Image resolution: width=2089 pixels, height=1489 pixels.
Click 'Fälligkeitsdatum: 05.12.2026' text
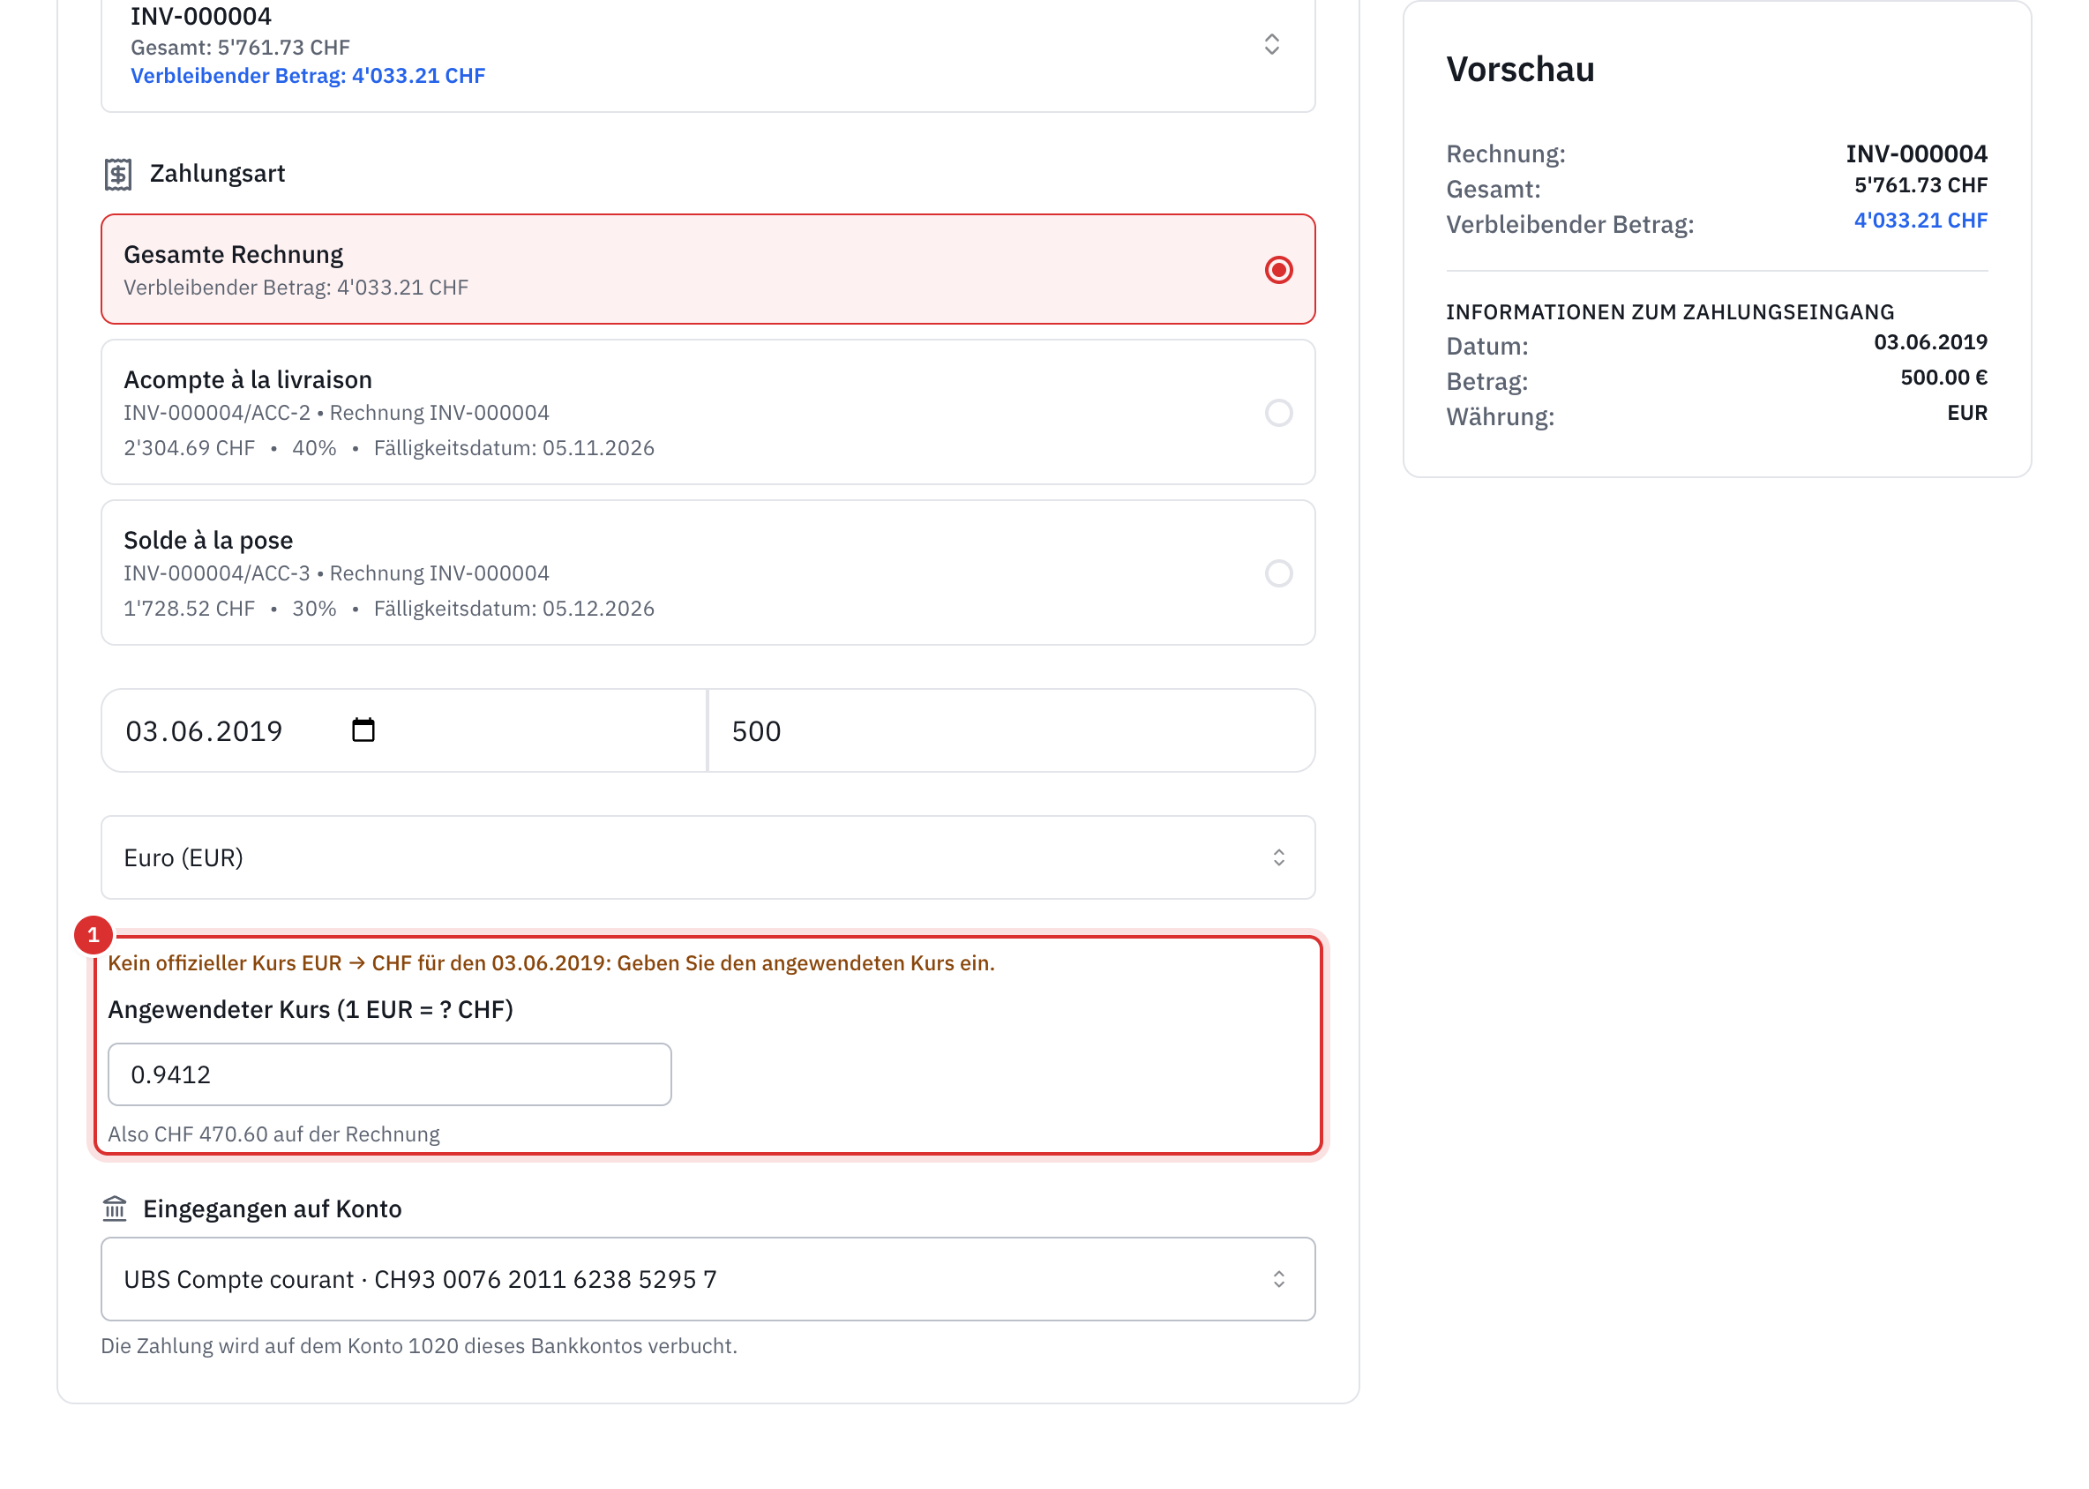(x=514, y=609)
